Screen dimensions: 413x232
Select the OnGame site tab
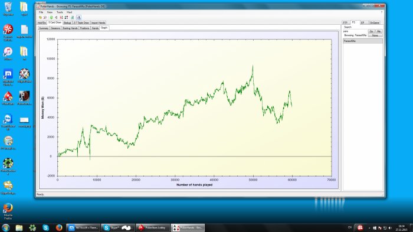(375, 22)
